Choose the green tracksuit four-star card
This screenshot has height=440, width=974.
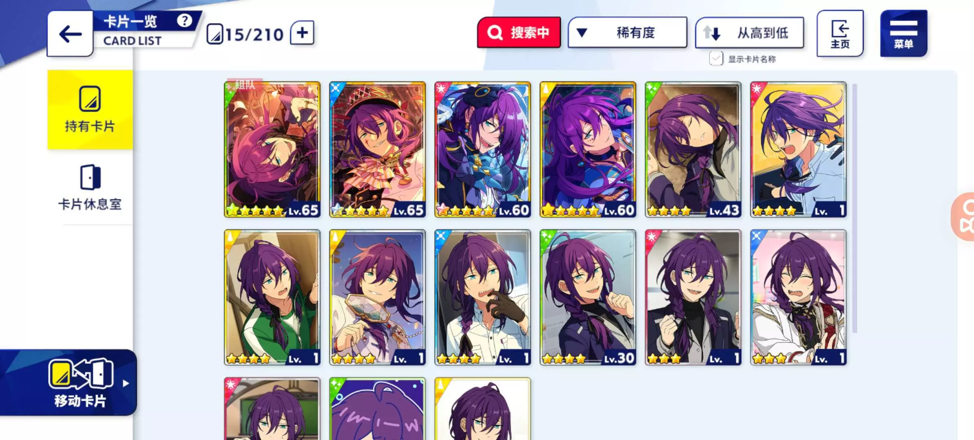point(272,297)
